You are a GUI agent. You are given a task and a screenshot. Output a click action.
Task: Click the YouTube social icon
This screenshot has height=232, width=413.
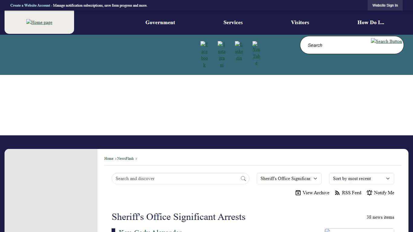click(256, 53)
